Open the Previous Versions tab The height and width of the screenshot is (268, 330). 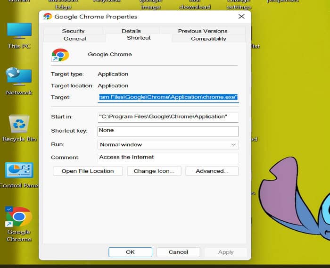[x=203, y=31]
